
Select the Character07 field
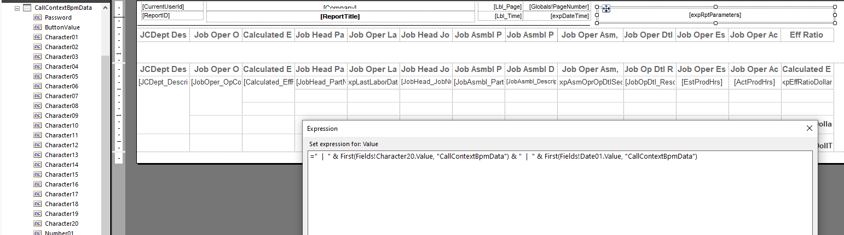click(61, 96)
